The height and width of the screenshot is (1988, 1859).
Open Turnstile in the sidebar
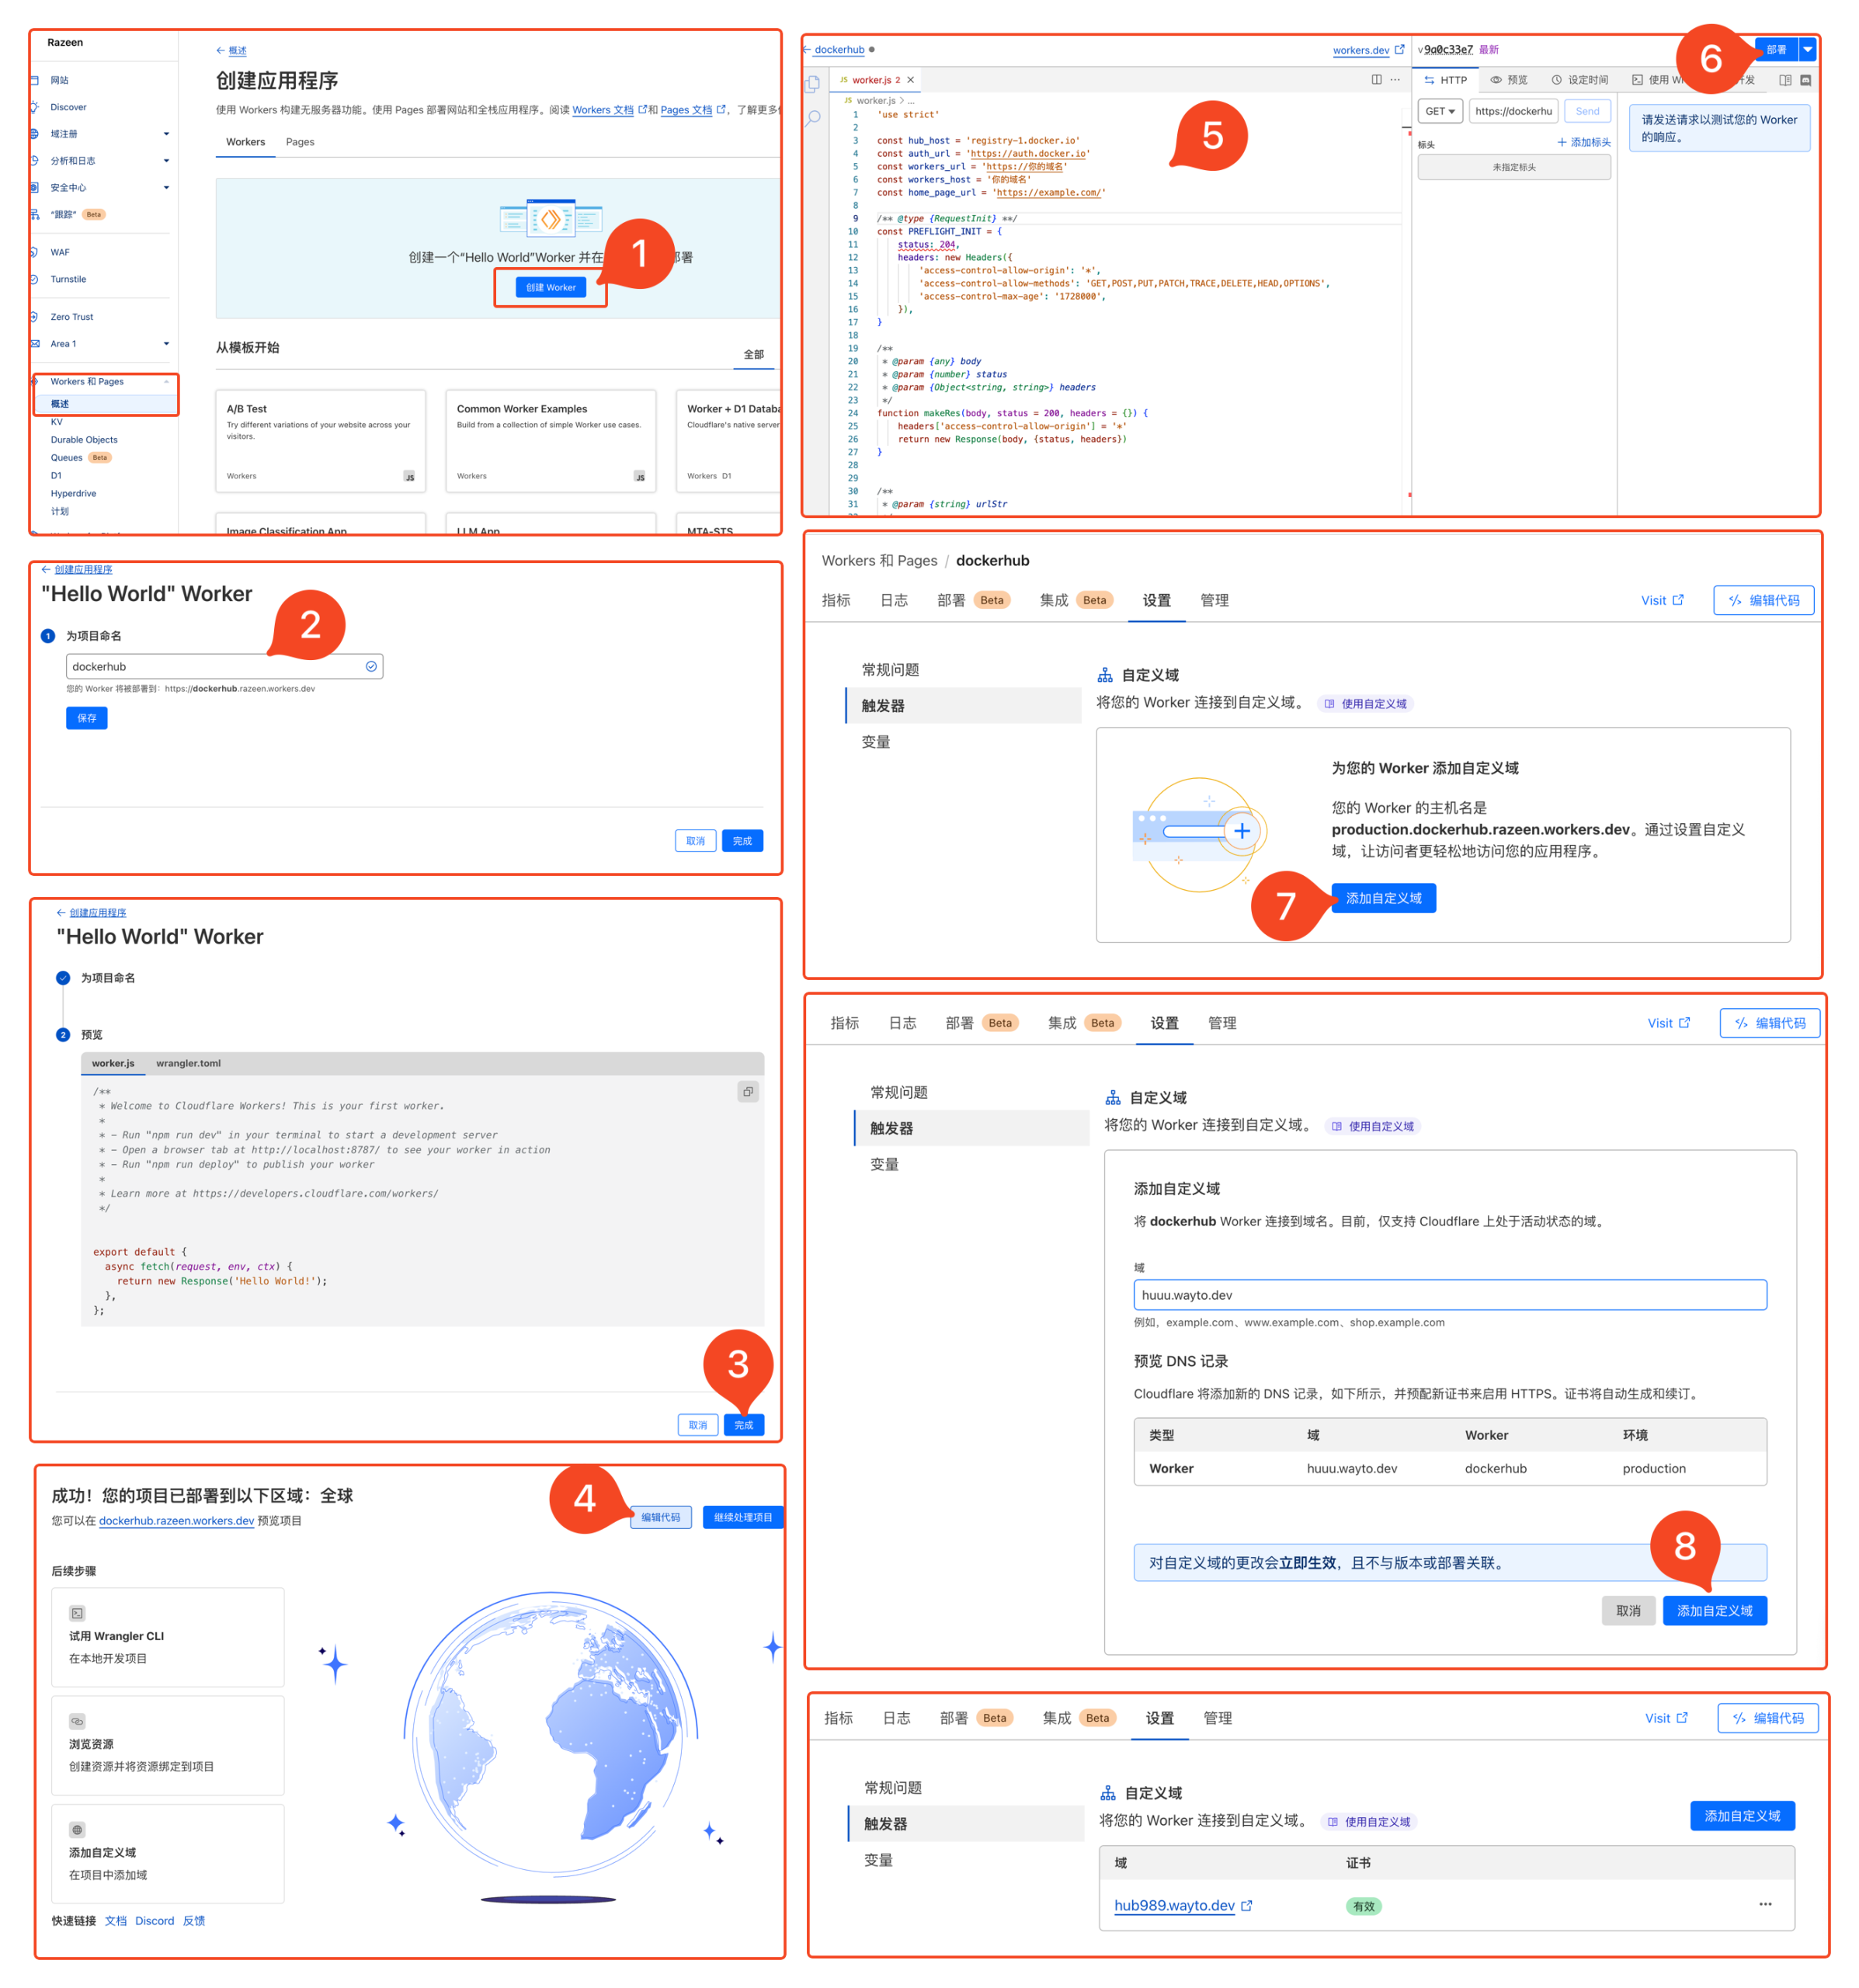click(68, 280)
